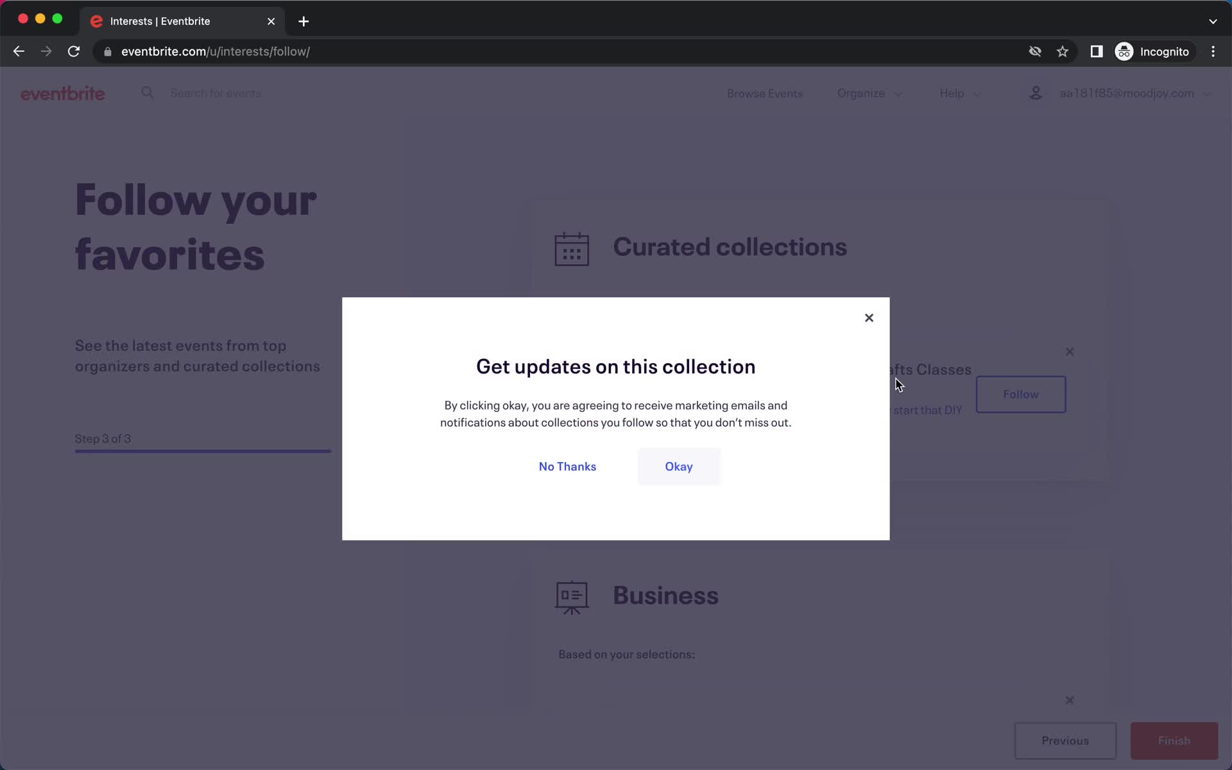Click the camera/incognito icon in address bar

1034,51
